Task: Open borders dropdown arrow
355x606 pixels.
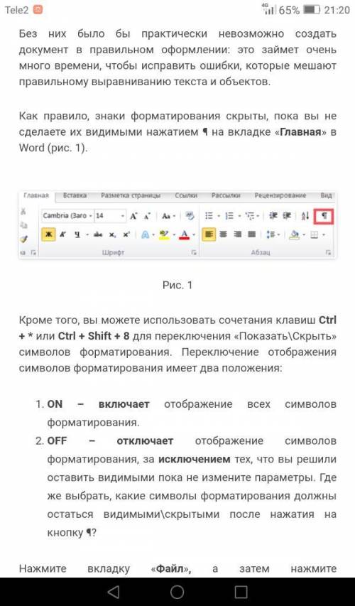Action: click(324, 234)
